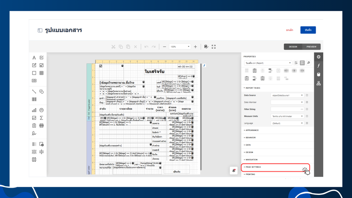The width and height of the screenshot is (352, 198).
Task: Toggle alphabetical sorting of properties
Action: 296,63
